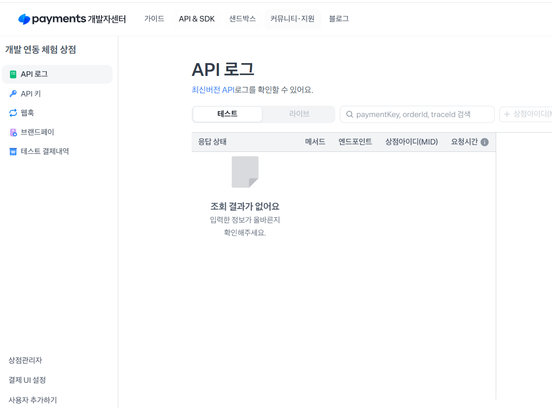Viewport: 552px width, 408px height.
Task: Open the 가이드 menu
Action: pos(154,19)
